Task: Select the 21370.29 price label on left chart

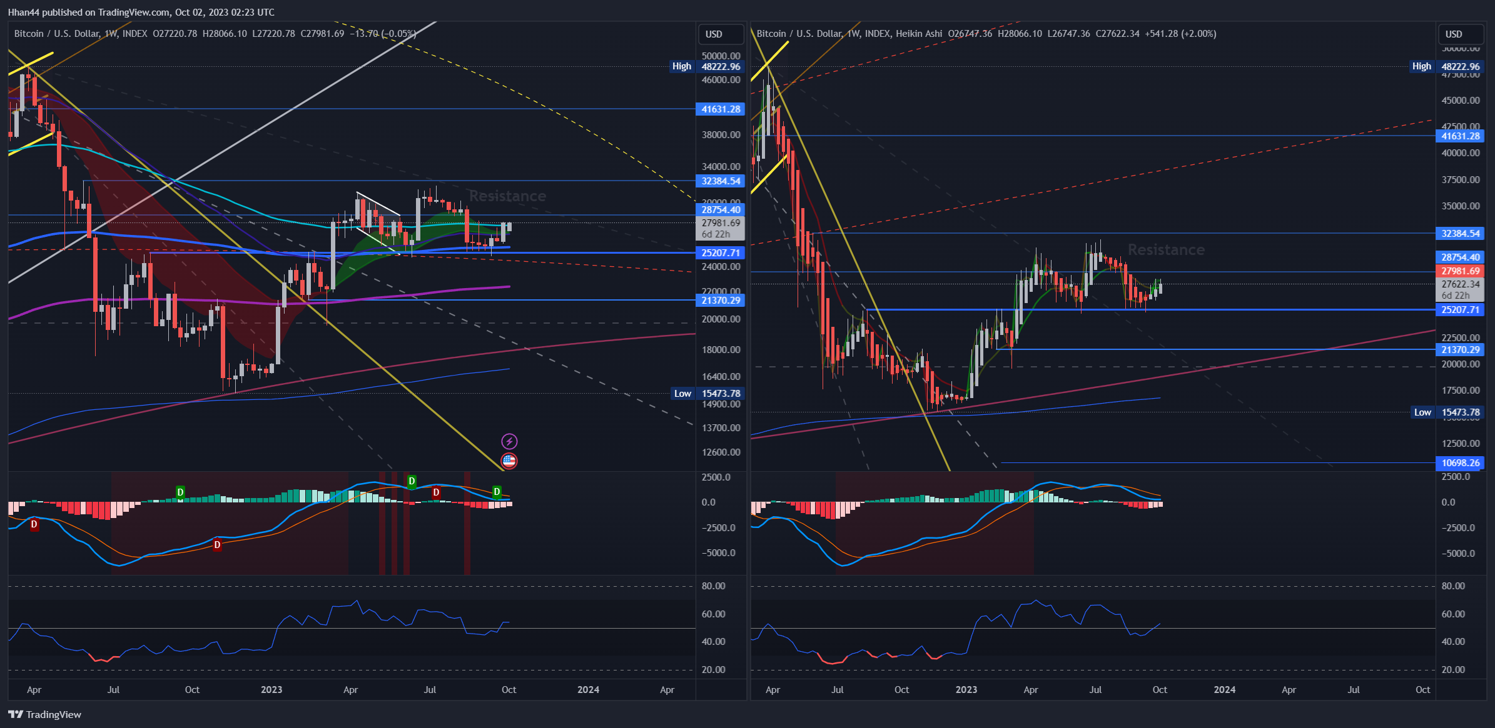Action: (x=721, y=300)
